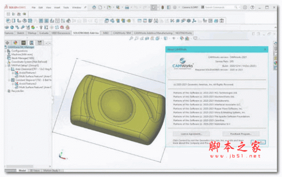
Task: Click the Zoom to Fit magnifier icon
Action: [x=131, y=38]
